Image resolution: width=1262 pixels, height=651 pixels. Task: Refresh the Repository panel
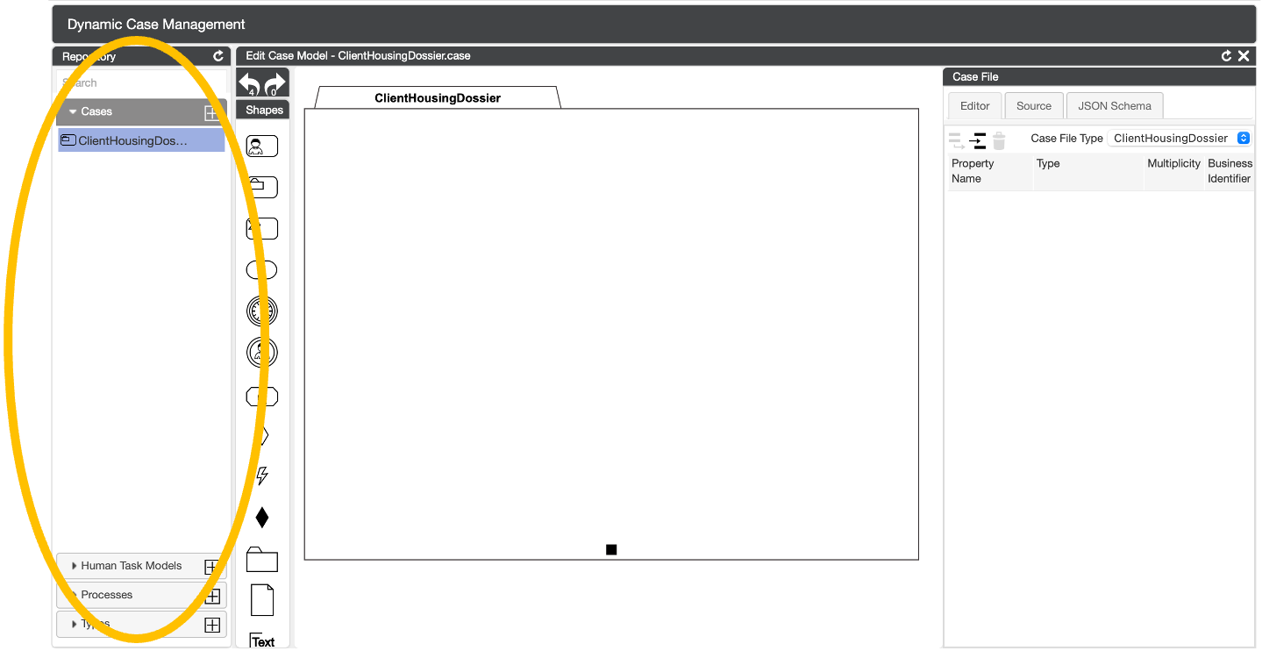(x=218, y=56)
